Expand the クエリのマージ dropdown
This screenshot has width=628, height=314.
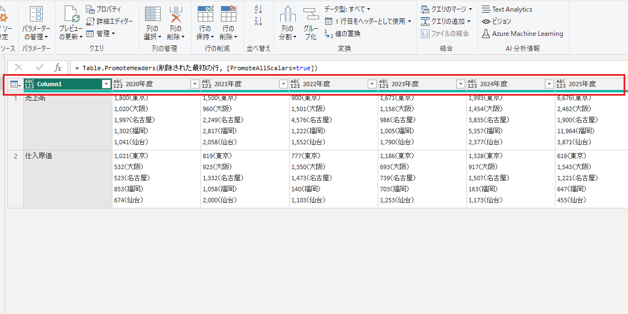tap(446, 9)
